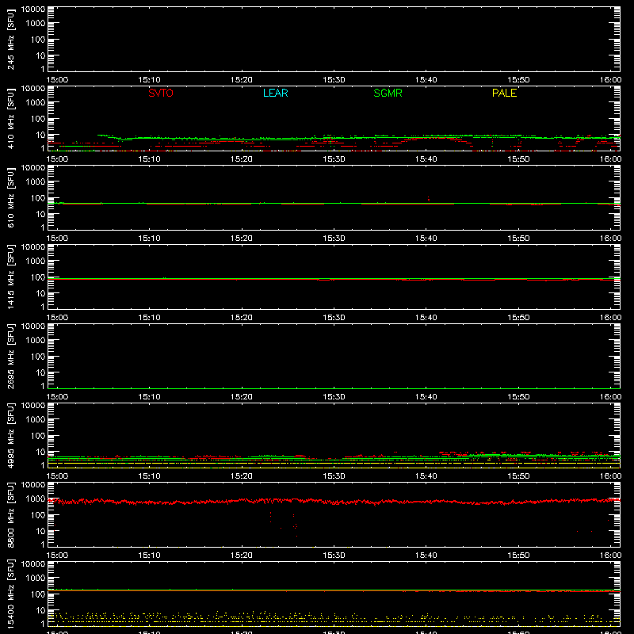
Task: Click the 100 tick label on 15400 MHz axis
Action: 38,594
